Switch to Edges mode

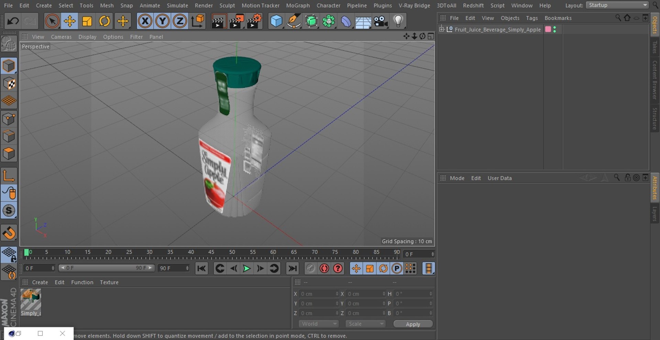pyautogui.click(x=9, y=136)
